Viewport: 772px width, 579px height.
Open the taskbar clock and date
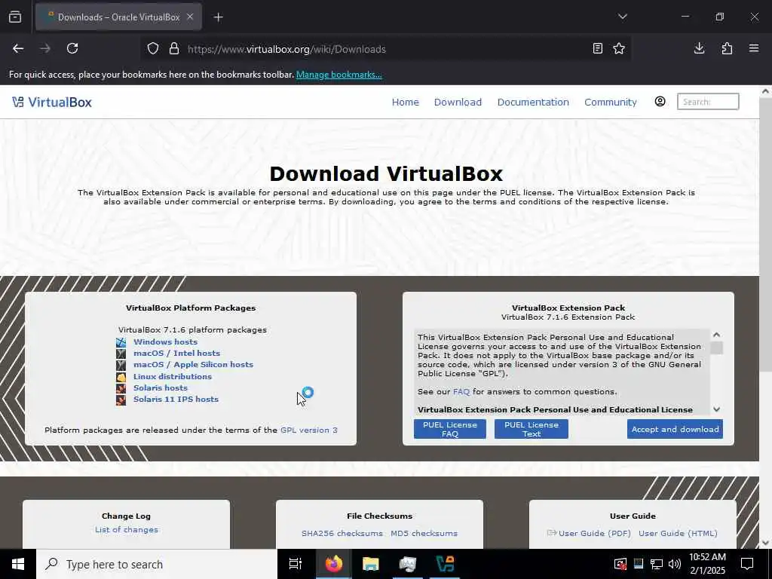click(x=707, y=564)
